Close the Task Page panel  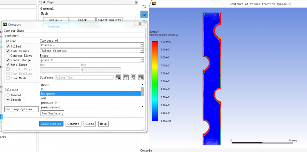[136, 2]
